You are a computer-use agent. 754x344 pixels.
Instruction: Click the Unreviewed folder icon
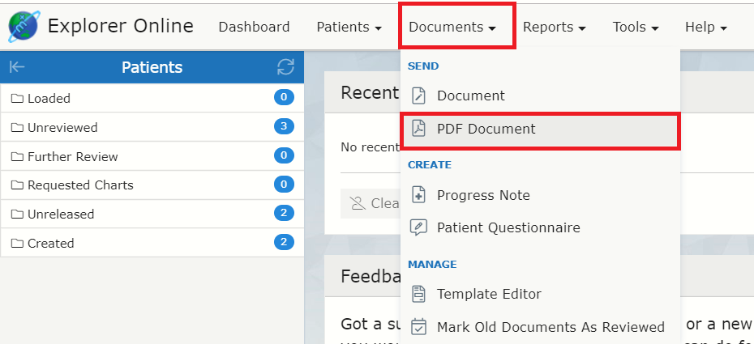[x=17, y=128]
